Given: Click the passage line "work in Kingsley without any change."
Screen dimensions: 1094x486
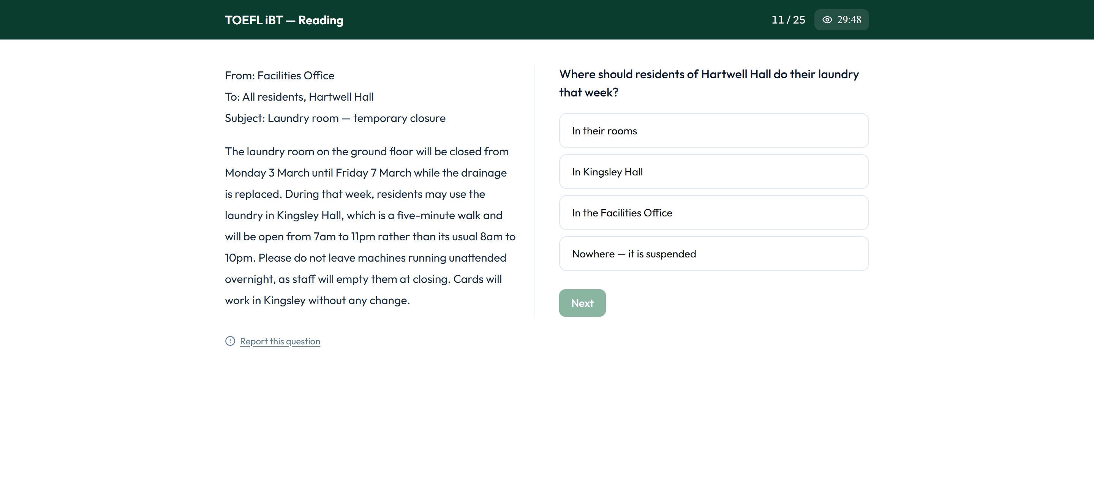Looking at the screenshot, I should pyautogui.click(x=317, y=300).
